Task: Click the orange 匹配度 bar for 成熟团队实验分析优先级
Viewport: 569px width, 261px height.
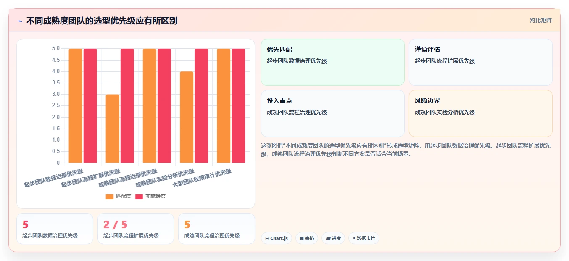Action: coord(187,117)
